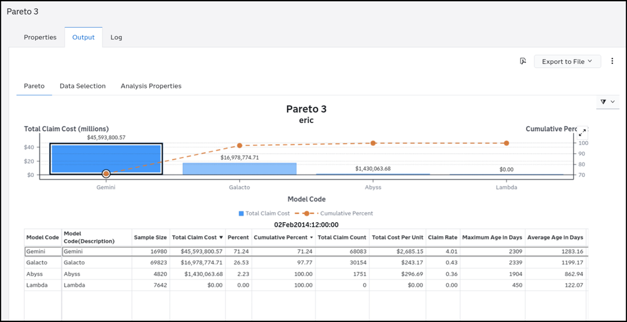Click the cumulative percent point above Lambda
Viewport: 627px width, 322px height.
[x=506, y=143]
